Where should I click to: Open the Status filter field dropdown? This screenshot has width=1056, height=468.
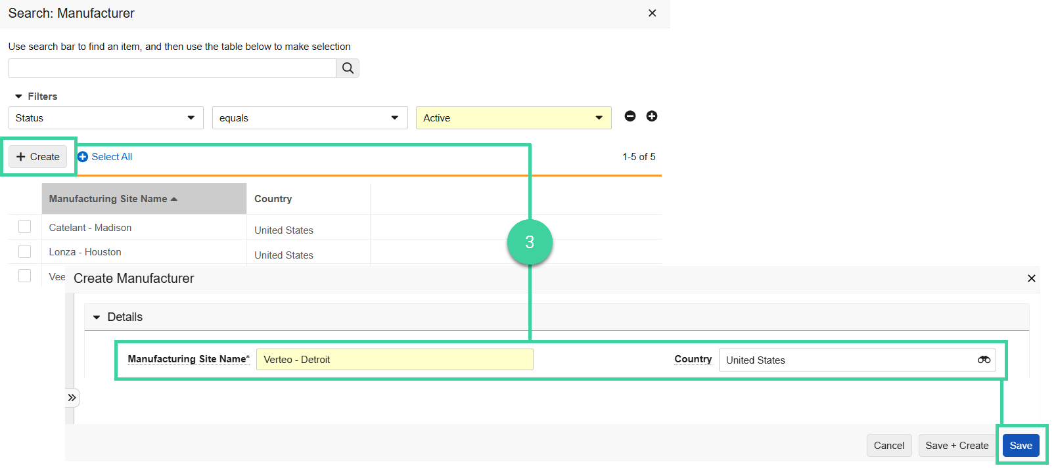pyautogui.click(x=106, y=118)
